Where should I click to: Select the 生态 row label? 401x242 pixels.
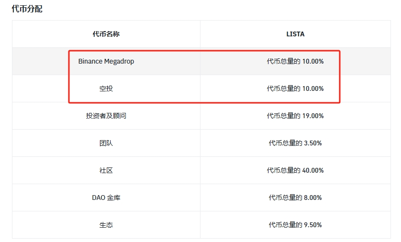pos(106,225)
